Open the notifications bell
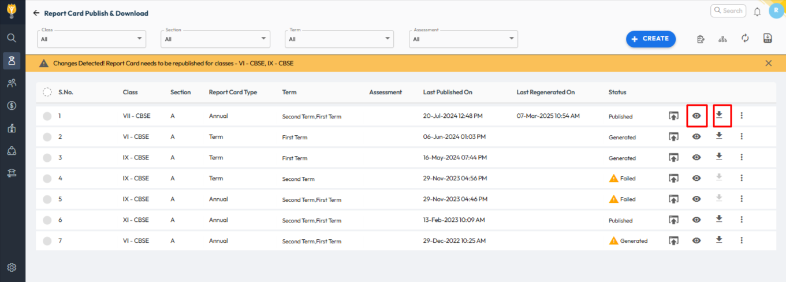The height and width of the screenshot is (282, 786). tap(757, 12)
